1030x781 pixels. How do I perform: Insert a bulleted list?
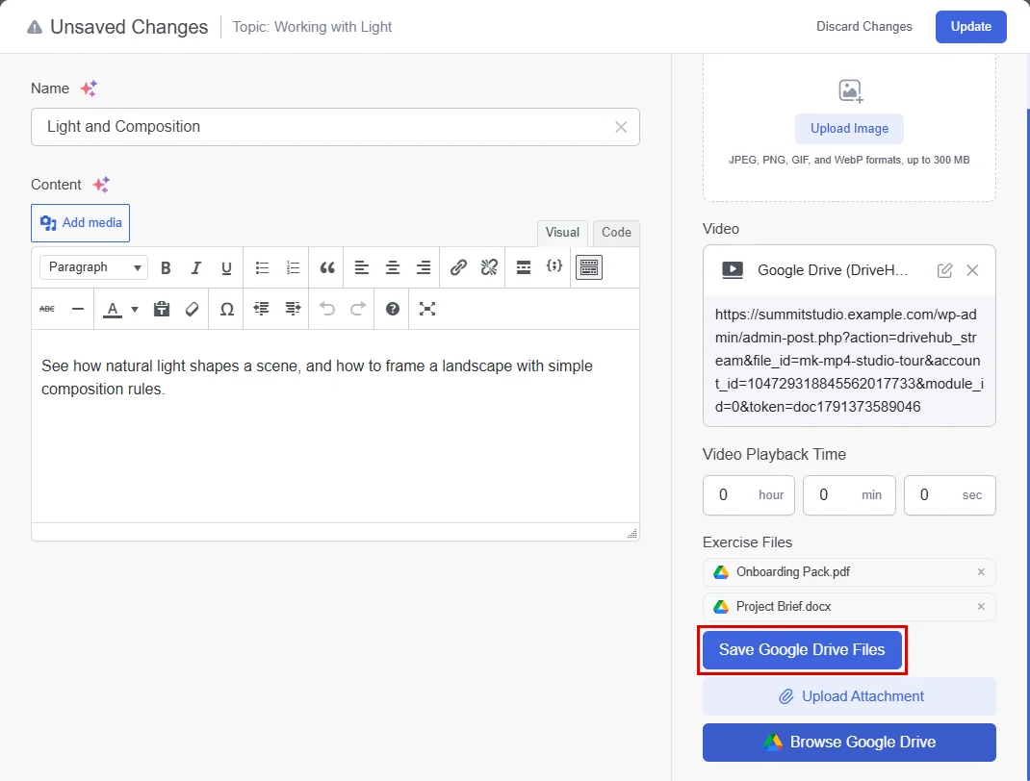(262, 267)
